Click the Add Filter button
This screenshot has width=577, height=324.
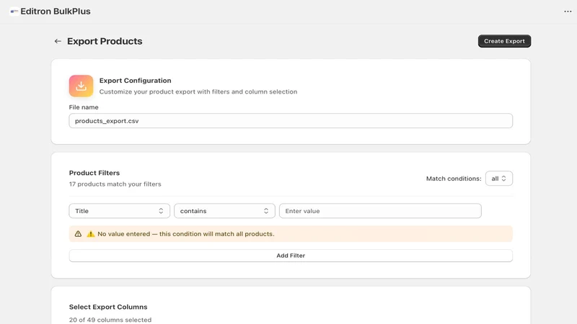click(x=291, y=256)
